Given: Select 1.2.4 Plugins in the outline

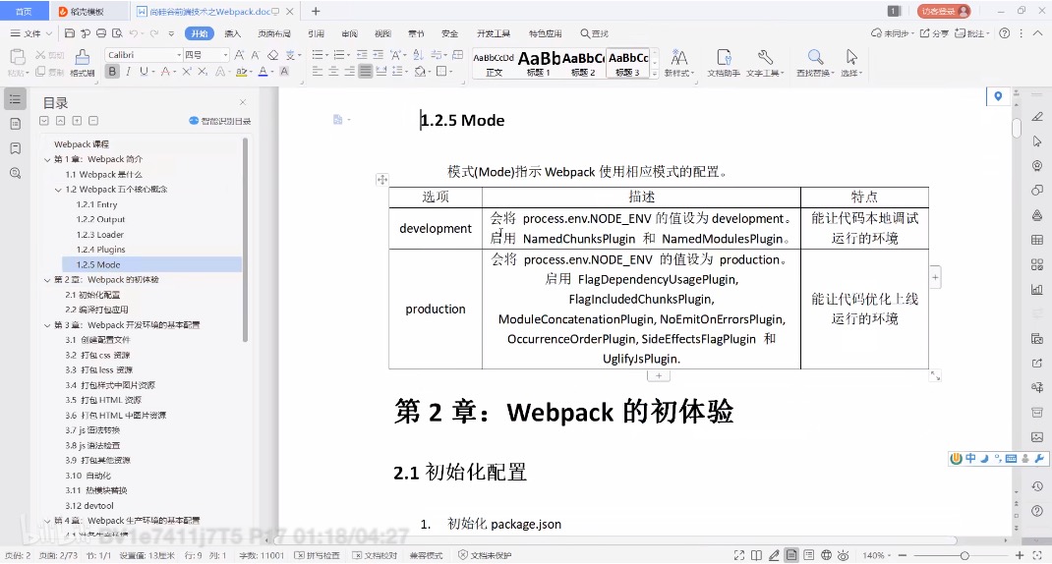Looking at the screenshot, I should coord(100,250).
